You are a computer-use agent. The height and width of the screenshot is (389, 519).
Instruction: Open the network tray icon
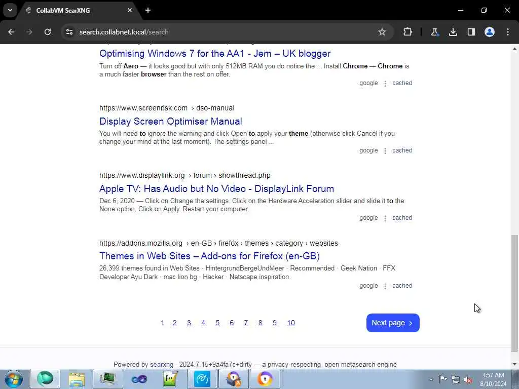pyautogui.click(x=456, y=379)
